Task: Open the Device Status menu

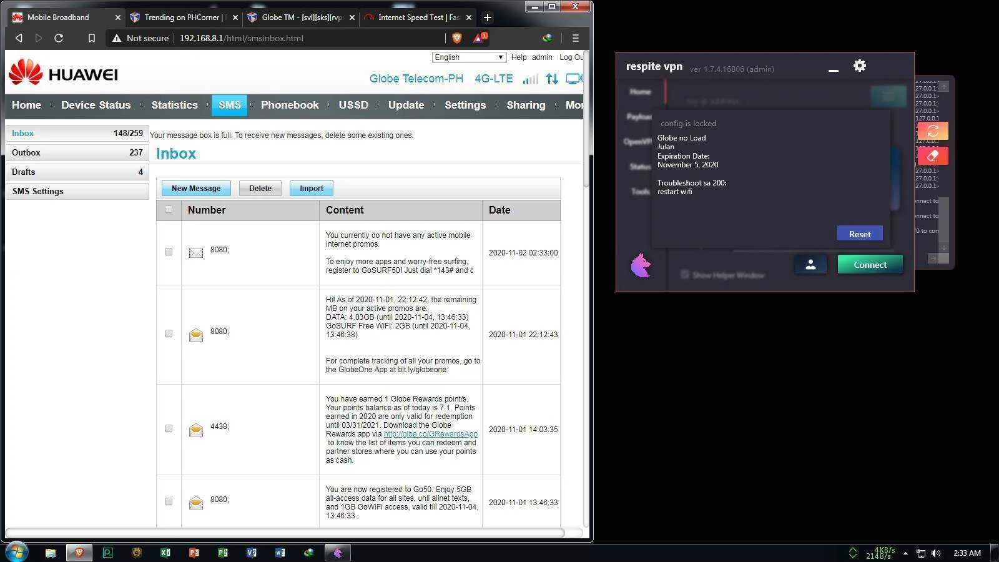Action: tap(96, 105)
